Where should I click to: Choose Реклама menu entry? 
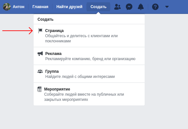pyautogui.click(x=89, y=56)
